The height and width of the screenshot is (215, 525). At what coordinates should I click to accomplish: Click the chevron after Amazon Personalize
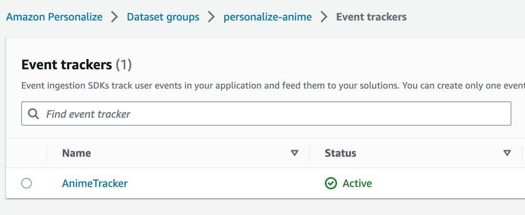[x=115, y=17]
